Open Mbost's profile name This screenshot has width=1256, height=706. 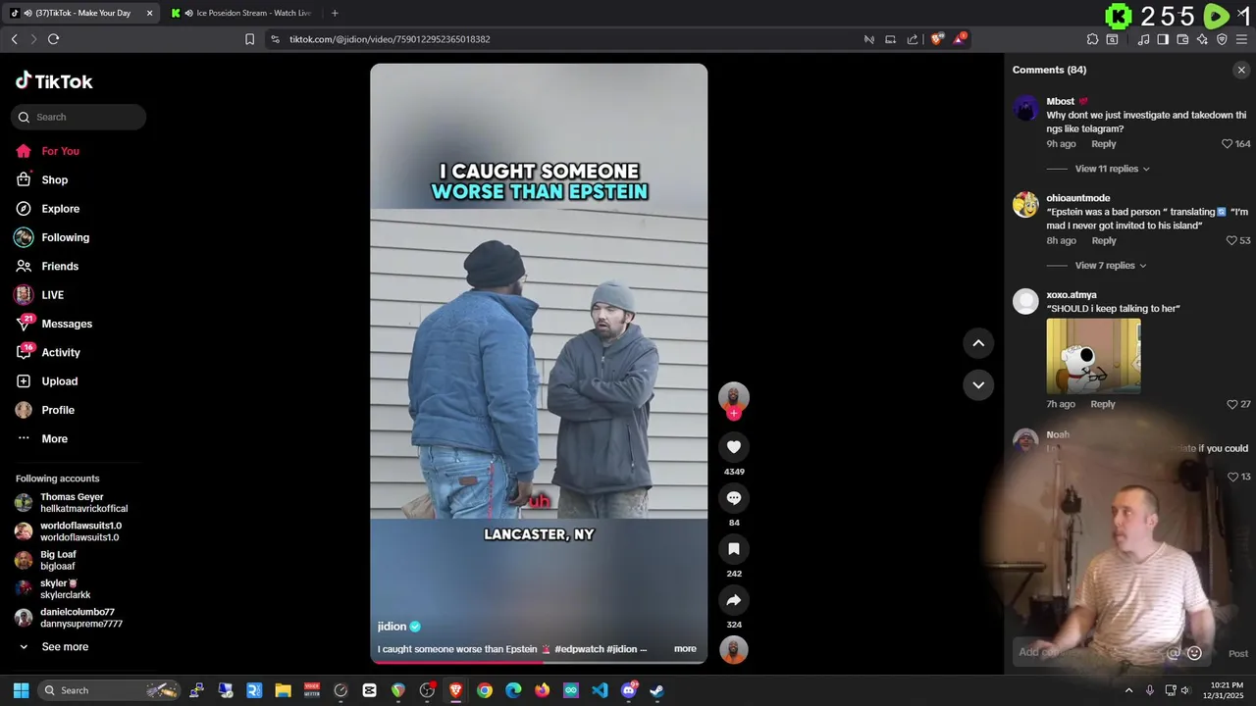[1060, 101]
